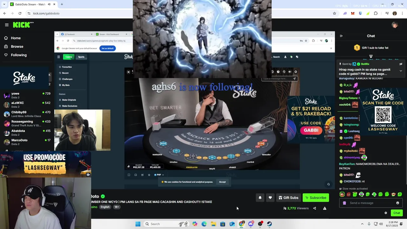This screenshot has height=229, width=407.
Task: Show hidden system tray icons
Action: pos(362,224)
